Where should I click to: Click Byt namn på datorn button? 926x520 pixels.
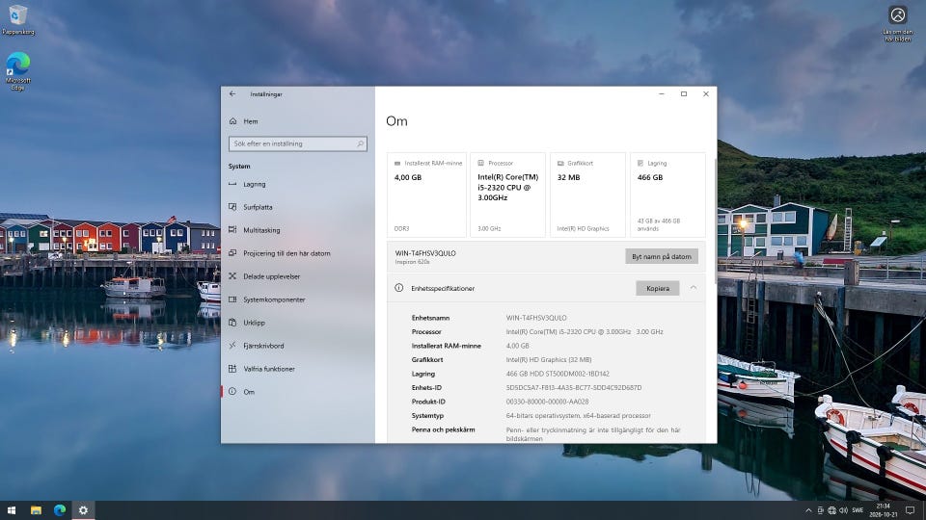tap(662, 256)
